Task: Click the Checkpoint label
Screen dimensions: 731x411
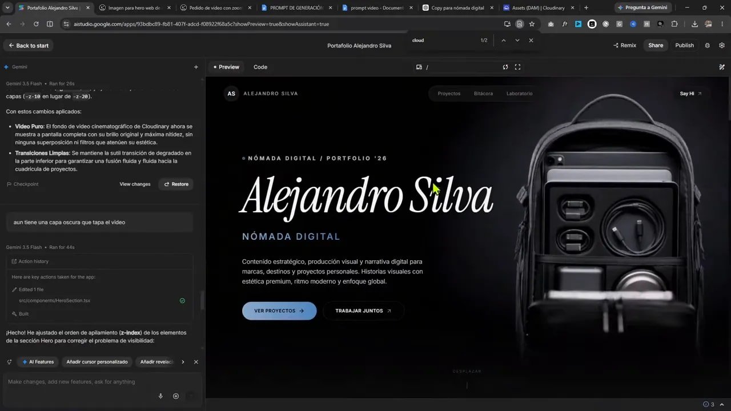Action: (23, 184)
